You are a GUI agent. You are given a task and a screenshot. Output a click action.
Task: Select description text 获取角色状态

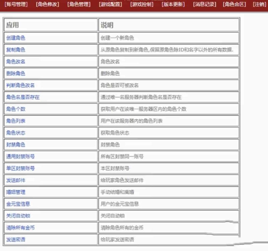pyautogui.click(x=115, y=133)
